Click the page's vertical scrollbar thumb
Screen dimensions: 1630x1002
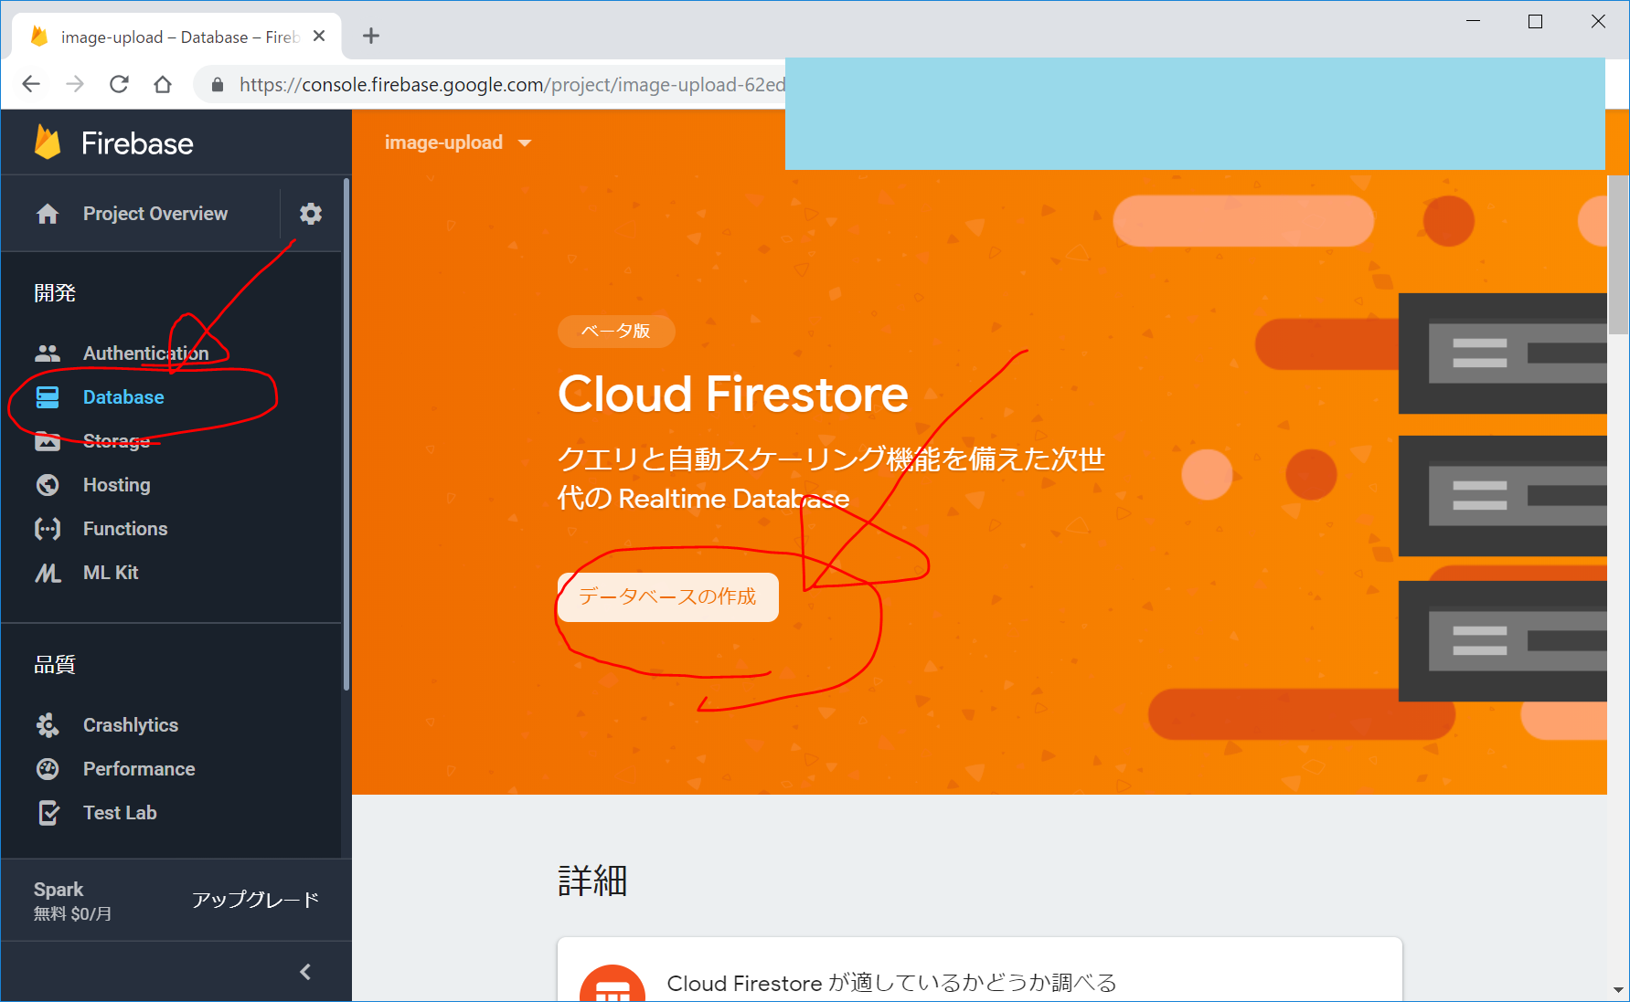click(x=1618, y=254)
